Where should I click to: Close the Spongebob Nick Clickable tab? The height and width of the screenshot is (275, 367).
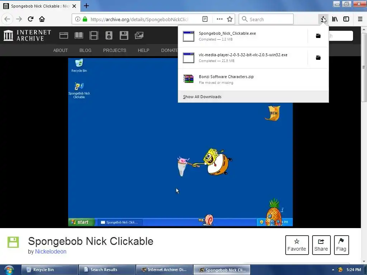pyautogui.click(x=74, y=6)
